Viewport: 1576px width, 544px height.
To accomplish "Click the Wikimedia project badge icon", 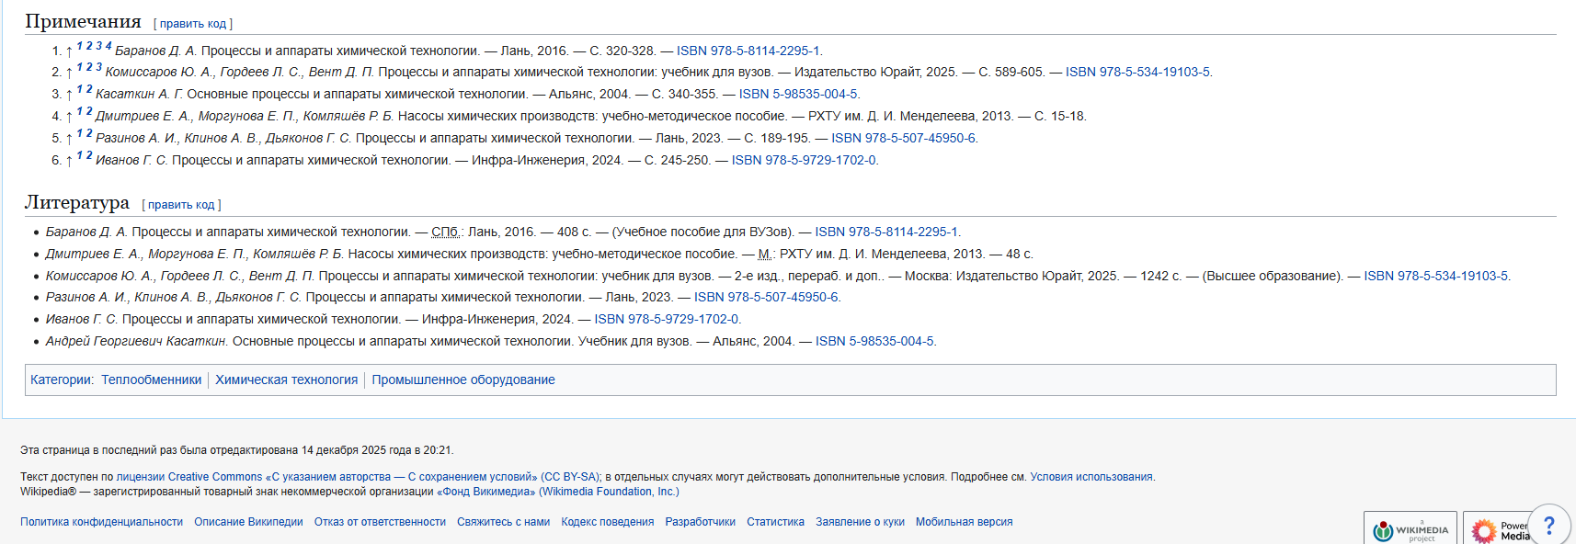I will click(x=1410, y=529).
